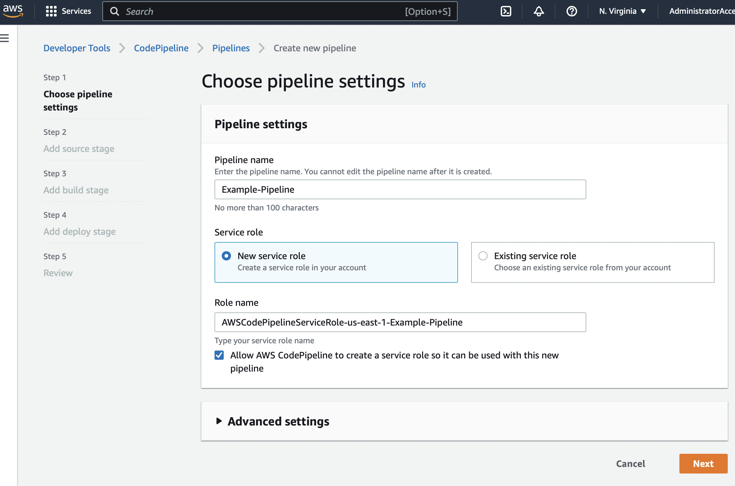Open the Pipelines breadcrumb link
This screenshot has height=486, width=735.
click(x=231, y=48)
